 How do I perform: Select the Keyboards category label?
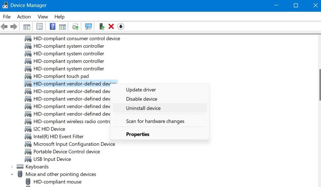coord(37,167)
